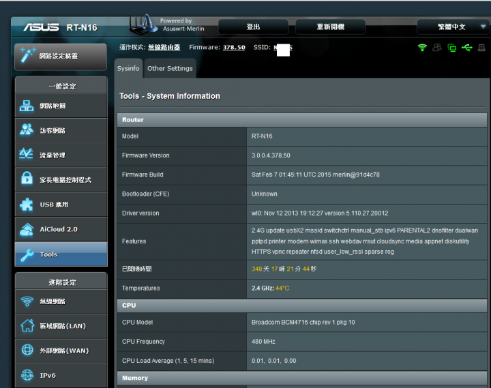Click the Parental Controls lock icon
491x388 pixels.
click(27, 179)
